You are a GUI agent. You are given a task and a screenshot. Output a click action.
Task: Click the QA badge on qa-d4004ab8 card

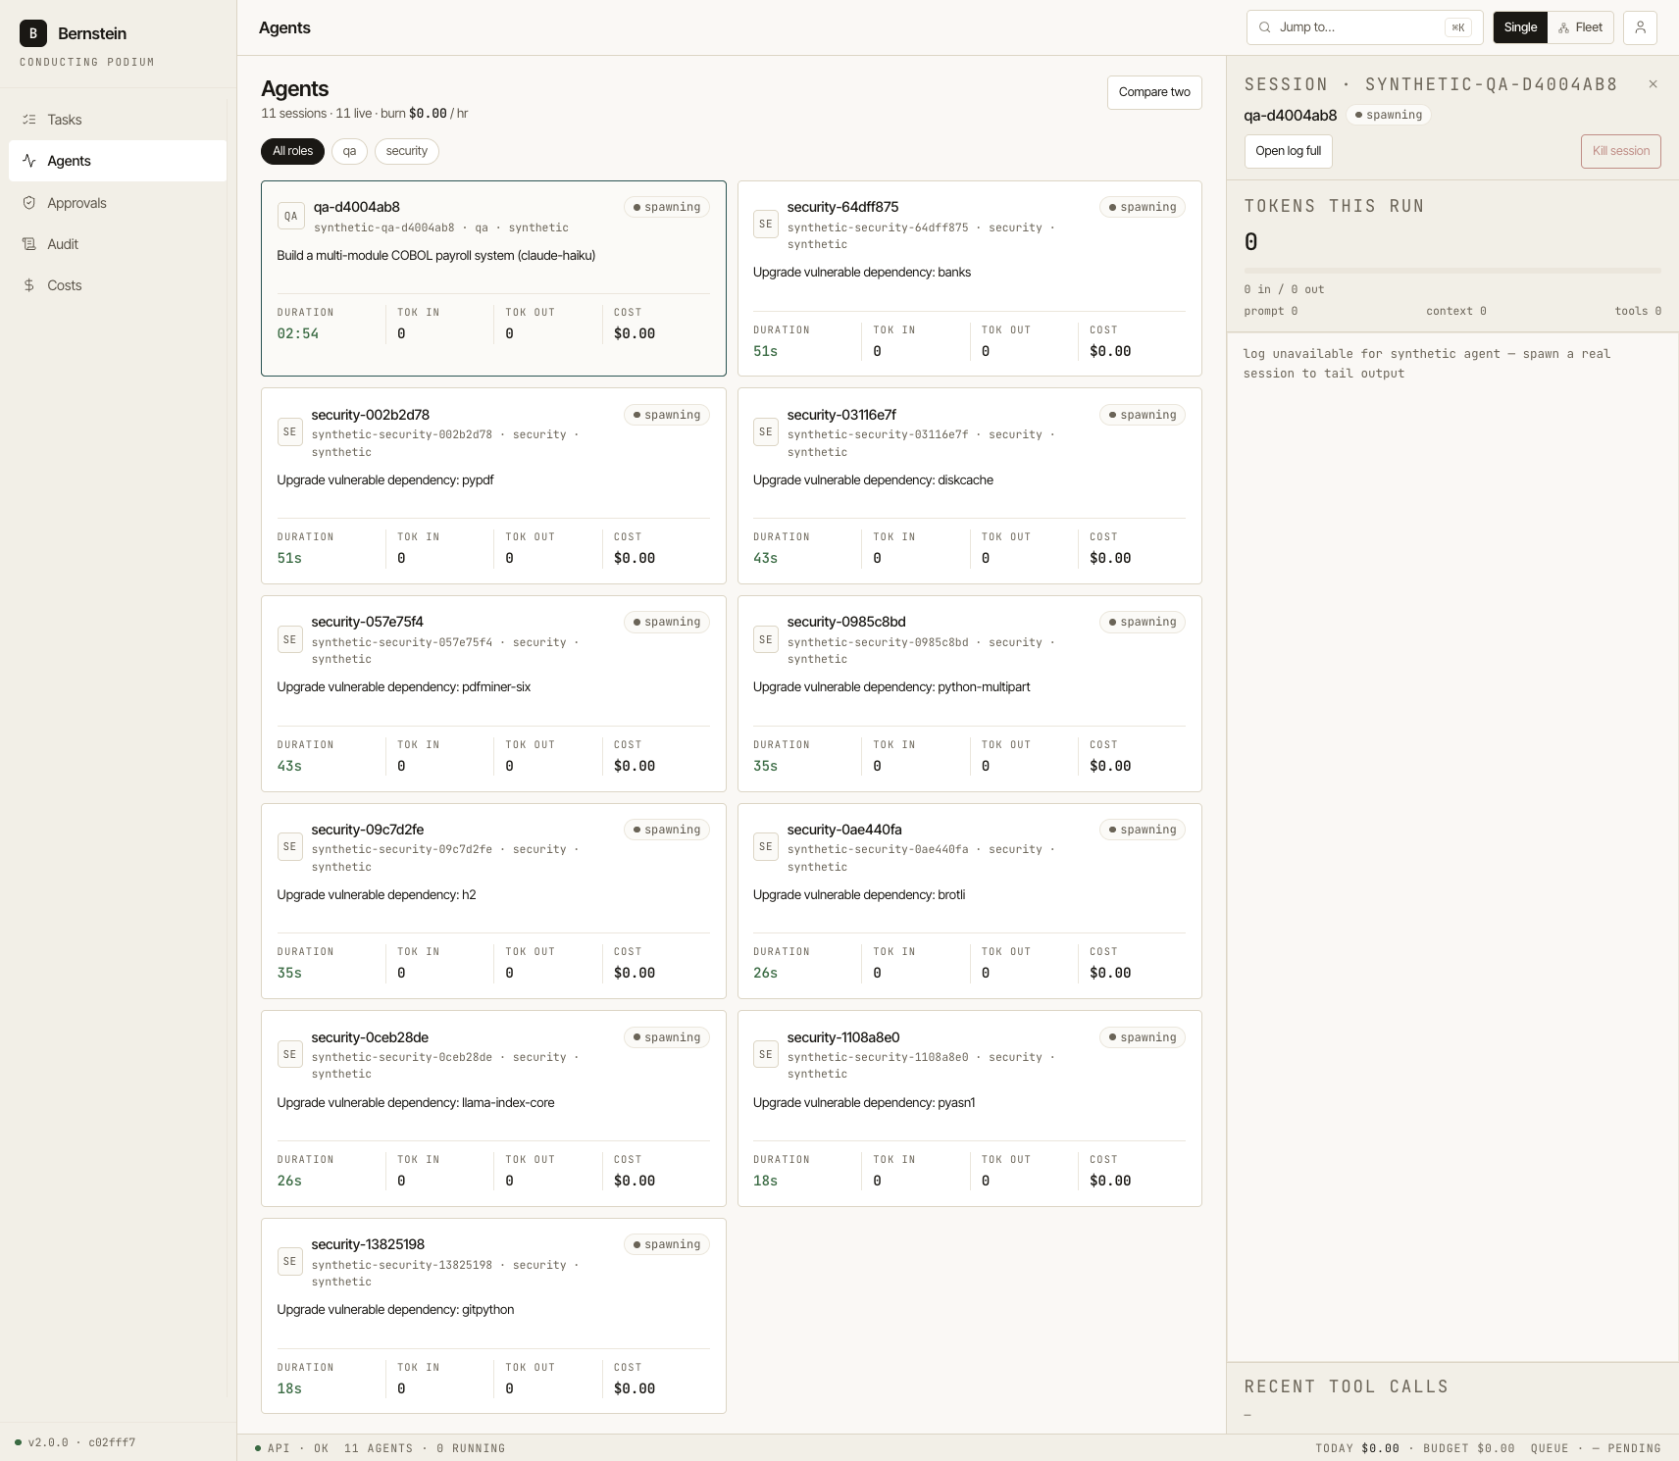291,216
